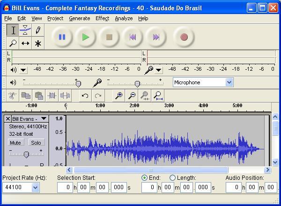The height and width of the screenshot is (206, 281).
Task: Click the vertical scrollbar up arrow
Action: pos(275,117)
